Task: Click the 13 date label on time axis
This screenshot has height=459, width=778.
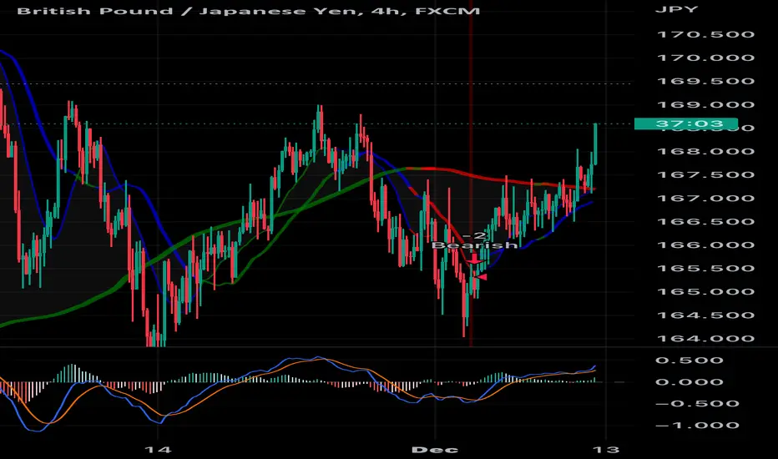Action: click(x=606, y=450)
